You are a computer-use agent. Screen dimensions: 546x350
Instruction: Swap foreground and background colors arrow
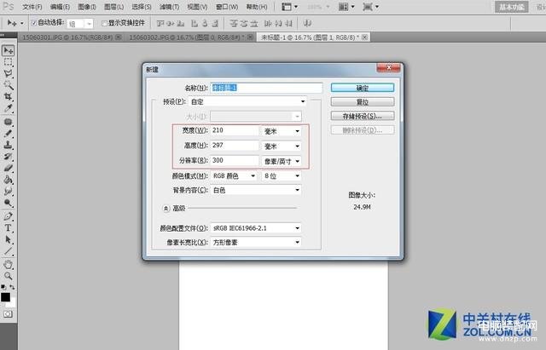click(x=12, y=287)
